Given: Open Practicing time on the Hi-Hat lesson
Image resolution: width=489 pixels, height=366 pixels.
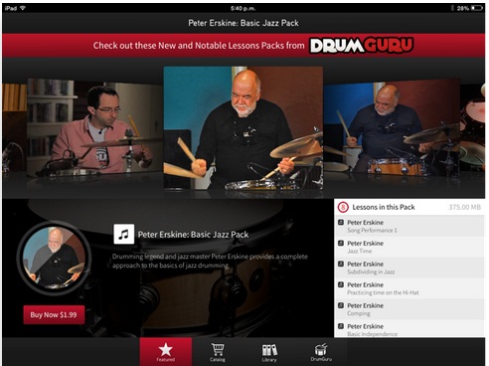Looking at the screenshot, I should tap(409, 288).
